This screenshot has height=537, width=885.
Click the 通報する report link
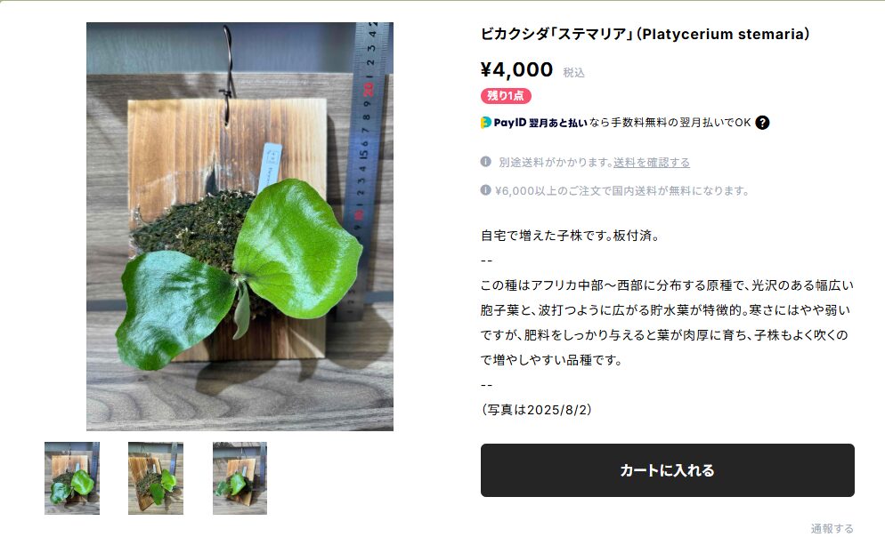point(832,528)
